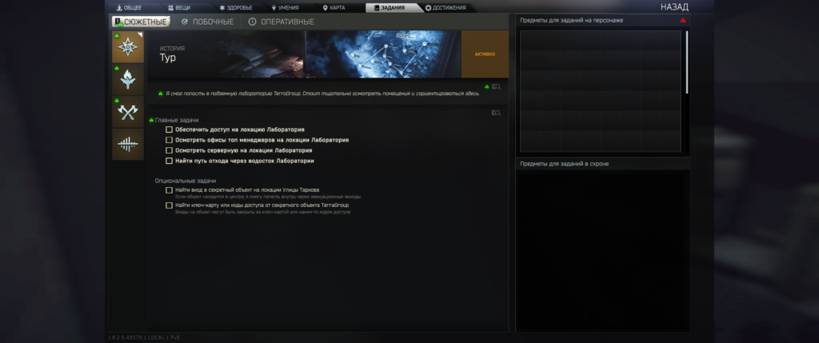
Task: Select the torch story quest icon
Action: pyautogui.click(x=127, y=80)
